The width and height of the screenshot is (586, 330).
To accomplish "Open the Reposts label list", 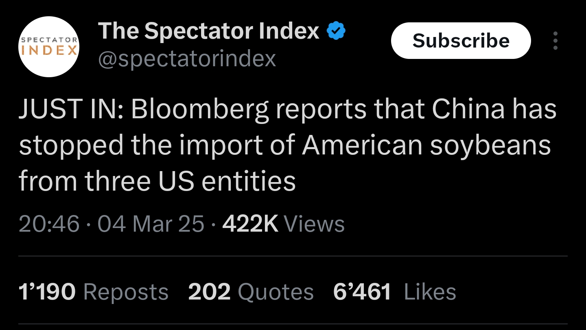I will click(126, 292).
